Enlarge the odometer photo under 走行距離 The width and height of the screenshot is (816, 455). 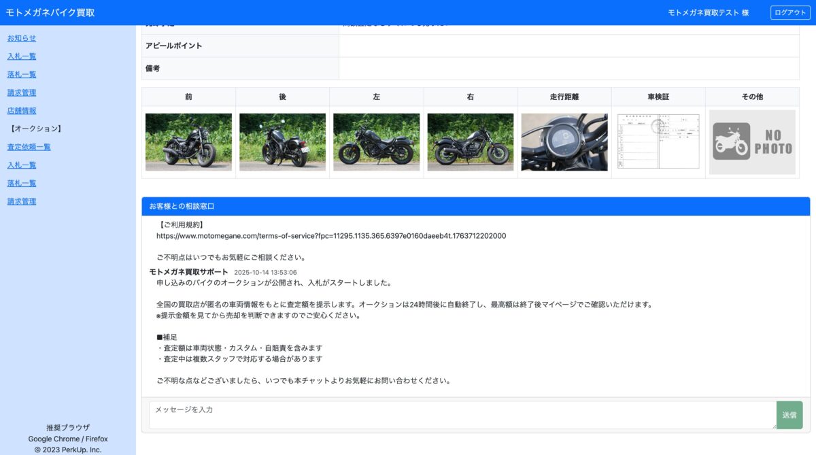coord(564,141)
